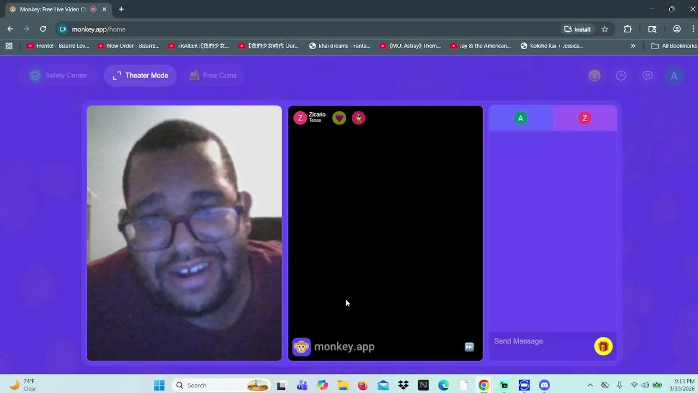Open the Chrome apps grid in bookmarks bar
The width and height of the screenshot is (698, 393).
(x=9, y=46)
